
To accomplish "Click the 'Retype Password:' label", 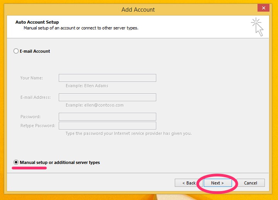I will pos(38,126).
